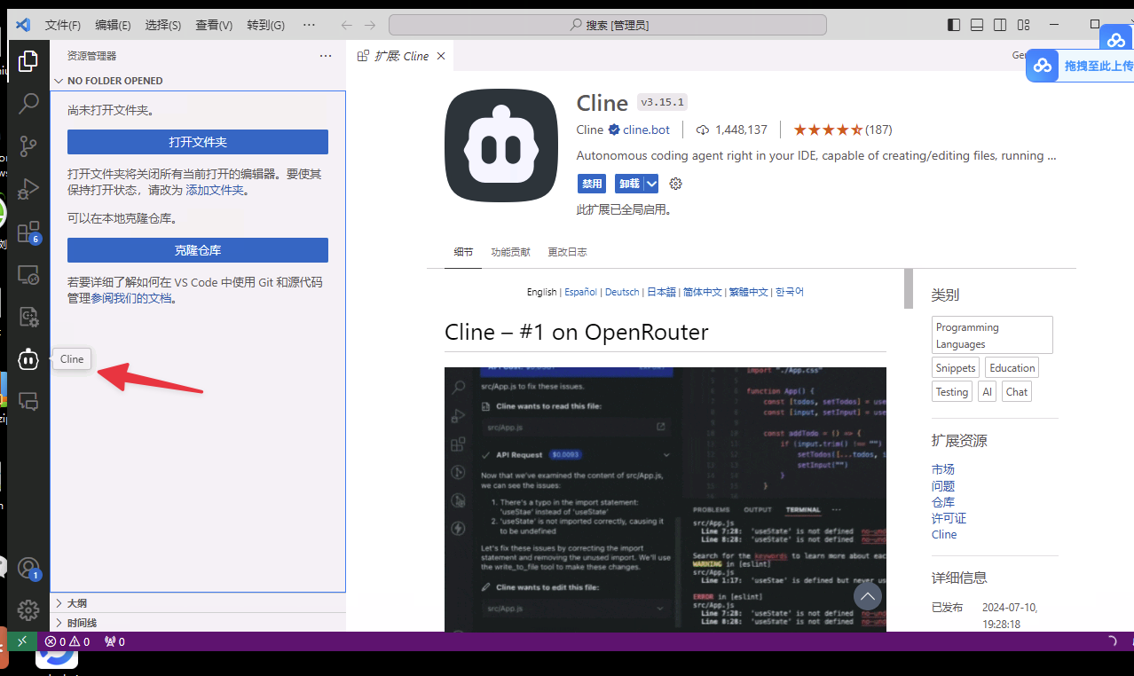The height and width of the screenshot is (676, 1134).
Task: Open the forwarded ports status bar entry
Action: (114, 641)
